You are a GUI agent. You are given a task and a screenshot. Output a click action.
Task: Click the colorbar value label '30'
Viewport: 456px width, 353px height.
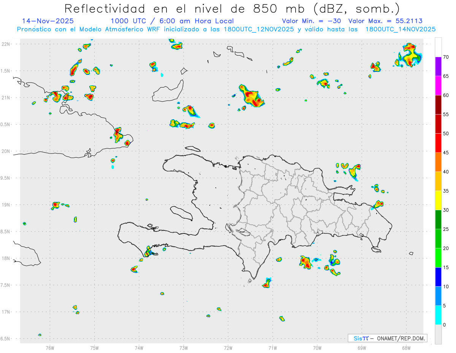(x=446, y=210)
